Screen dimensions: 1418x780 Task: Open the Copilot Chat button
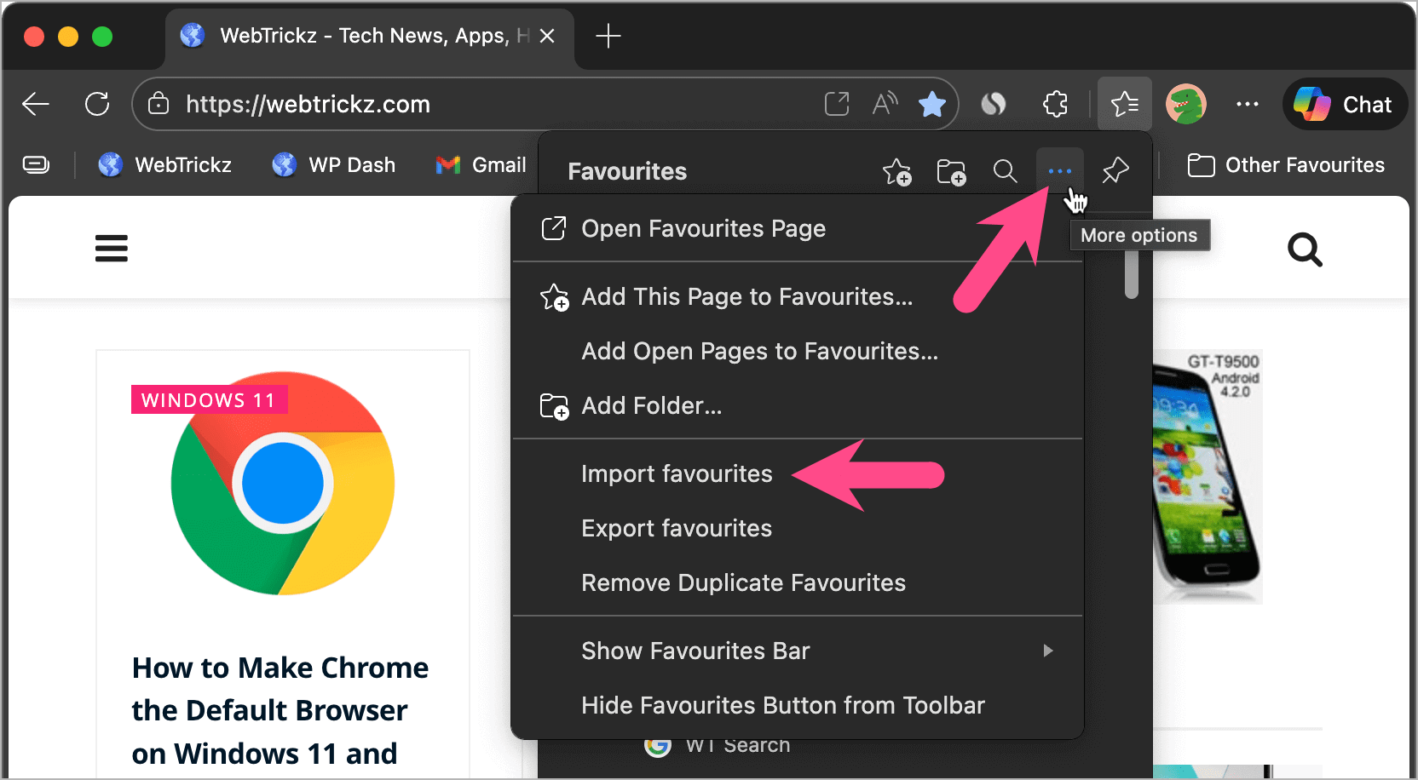[x=1344, y=104]
